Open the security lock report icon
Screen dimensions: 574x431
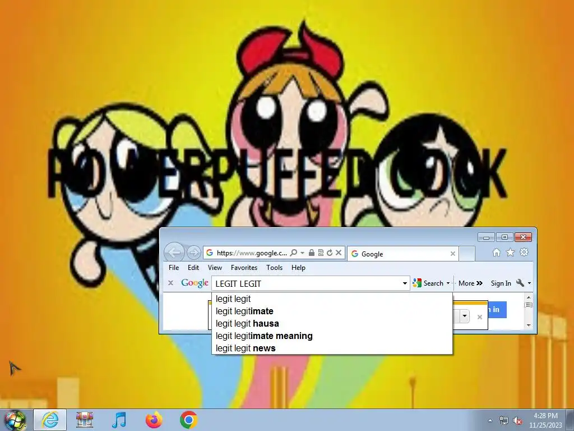click(312, 253)
